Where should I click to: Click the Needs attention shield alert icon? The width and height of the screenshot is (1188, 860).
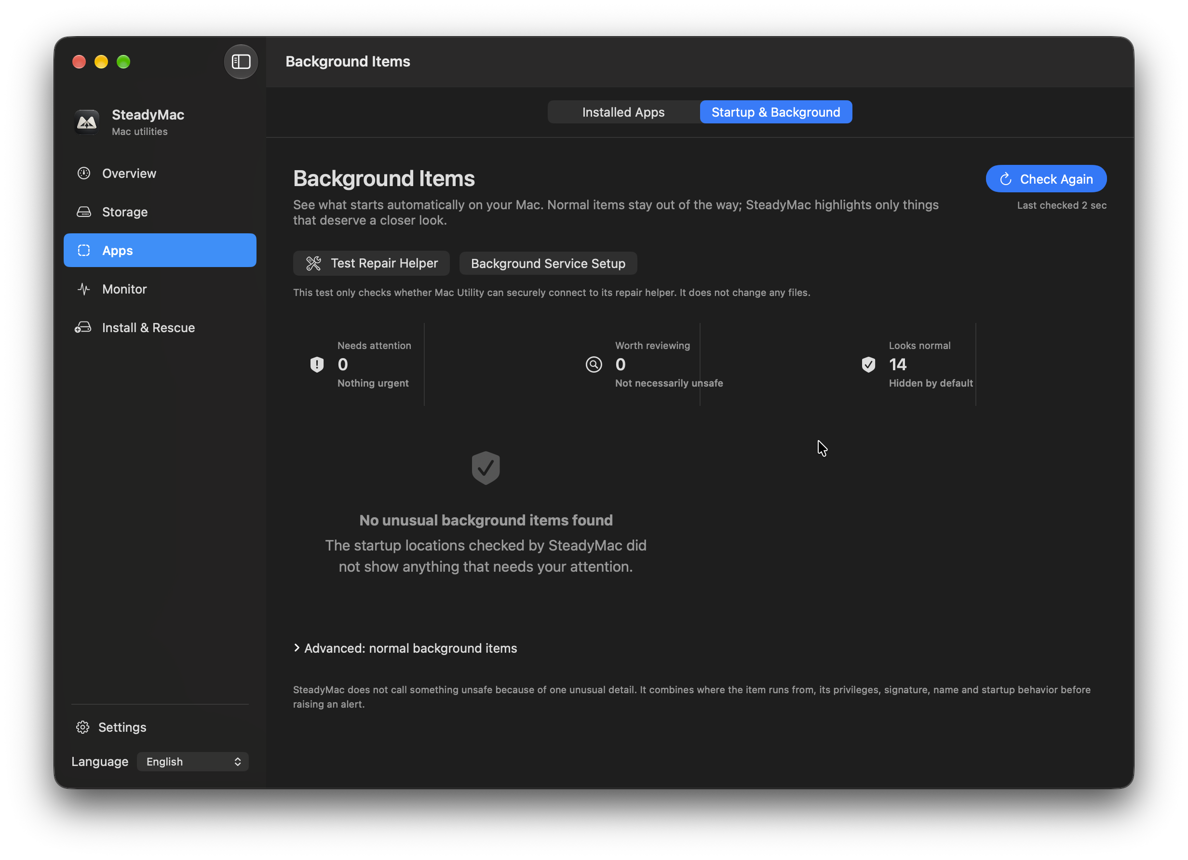point(317,364)
